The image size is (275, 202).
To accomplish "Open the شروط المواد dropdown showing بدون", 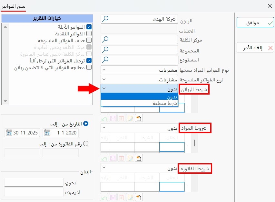I will coord(104,127).
